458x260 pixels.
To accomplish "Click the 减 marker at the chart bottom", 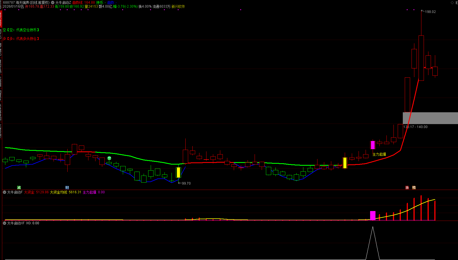I will (x=19, y=187).
